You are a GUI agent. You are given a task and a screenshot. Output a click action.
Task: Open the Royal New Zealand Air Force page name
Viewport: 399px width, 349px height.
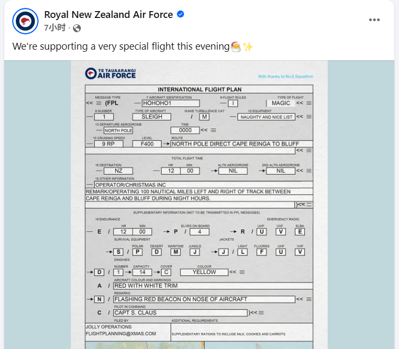pyautogui.click(x=108, y=14)
